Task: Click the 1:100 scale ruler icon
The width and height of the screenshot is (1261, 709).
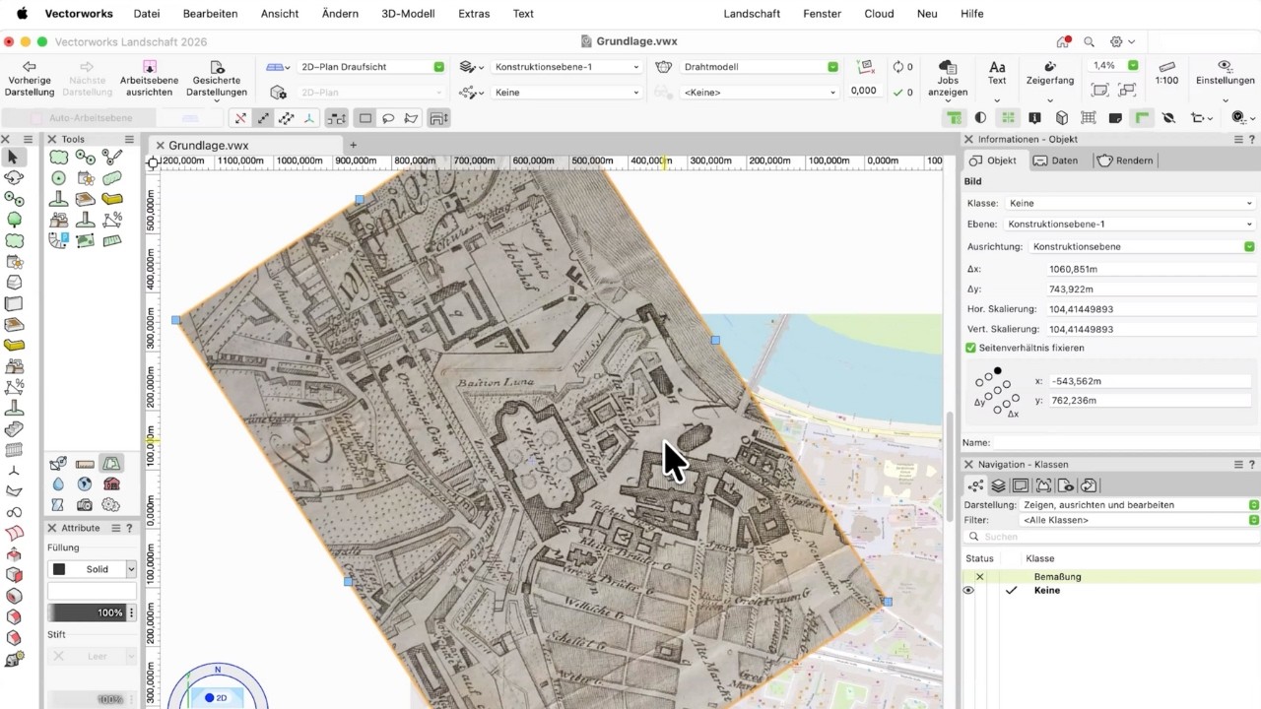Action: point(1166,73)
